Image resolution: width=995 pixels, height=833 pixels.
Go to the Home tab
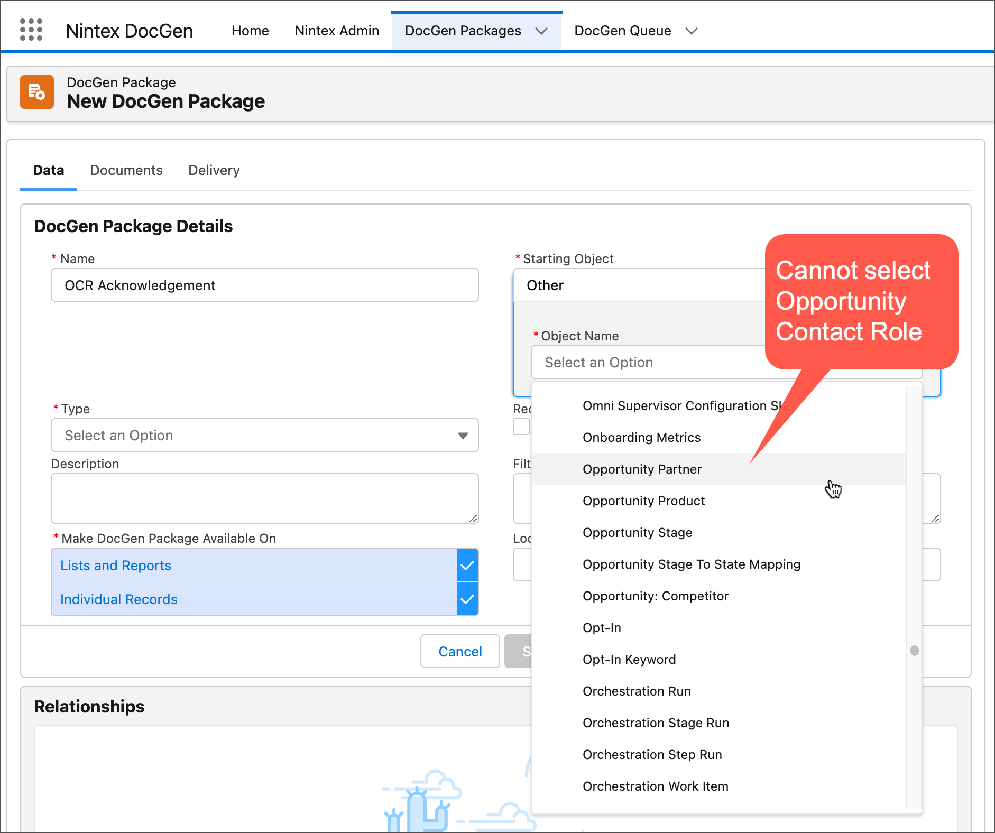250,31
